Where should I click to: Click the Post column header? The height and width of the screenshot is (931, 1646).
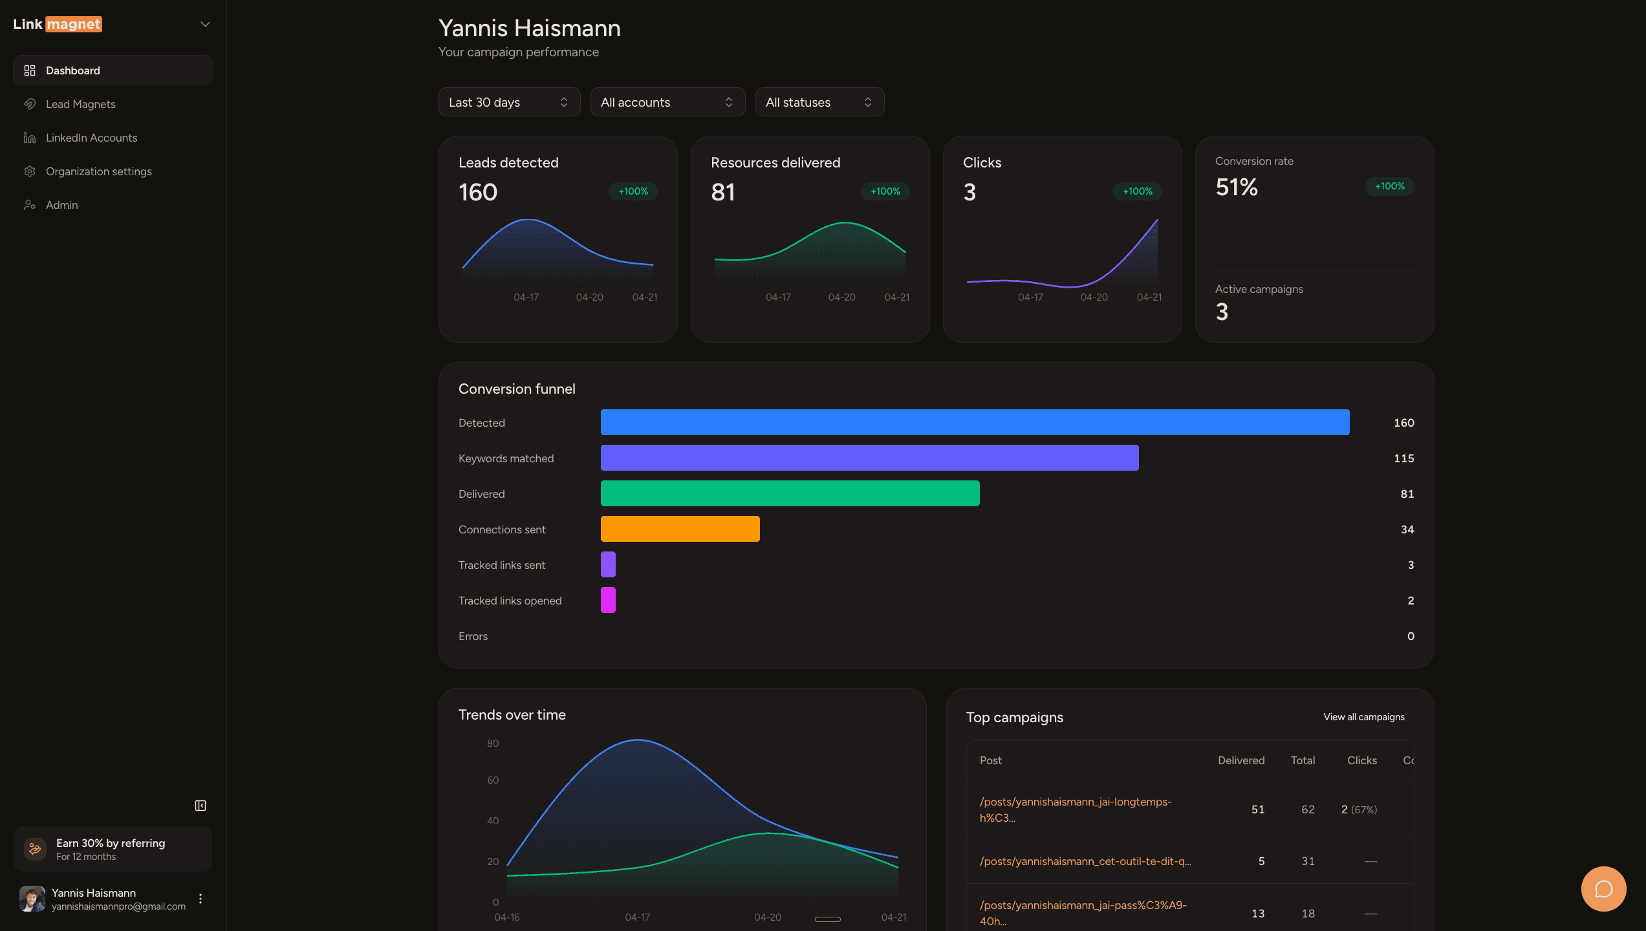(990, 760)
